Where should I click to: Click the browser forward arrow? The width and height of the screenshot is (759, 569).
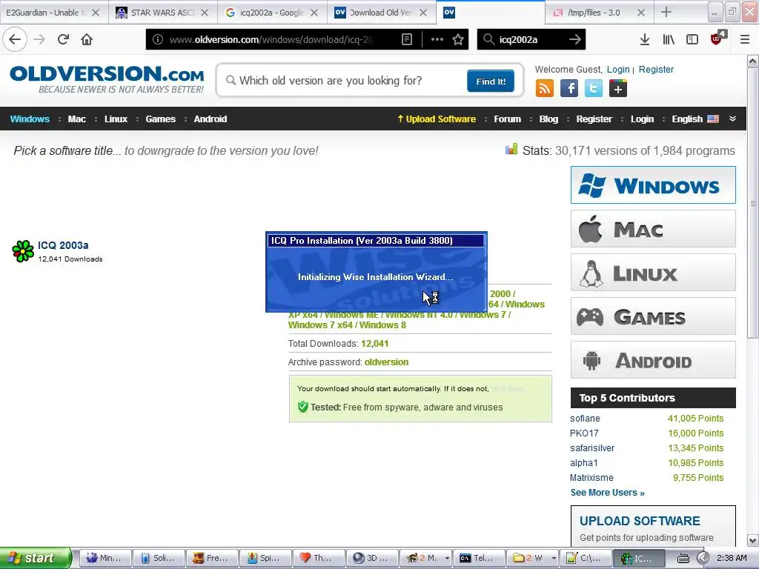[40, 39]
